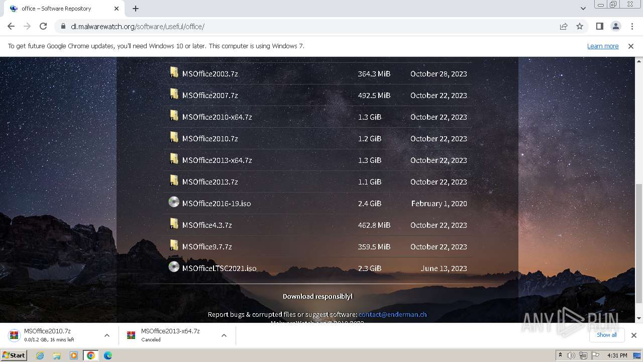Download MSOffice2007.7z
The width and height of the screenshot is (643, 362).
(x=210, y=95)
